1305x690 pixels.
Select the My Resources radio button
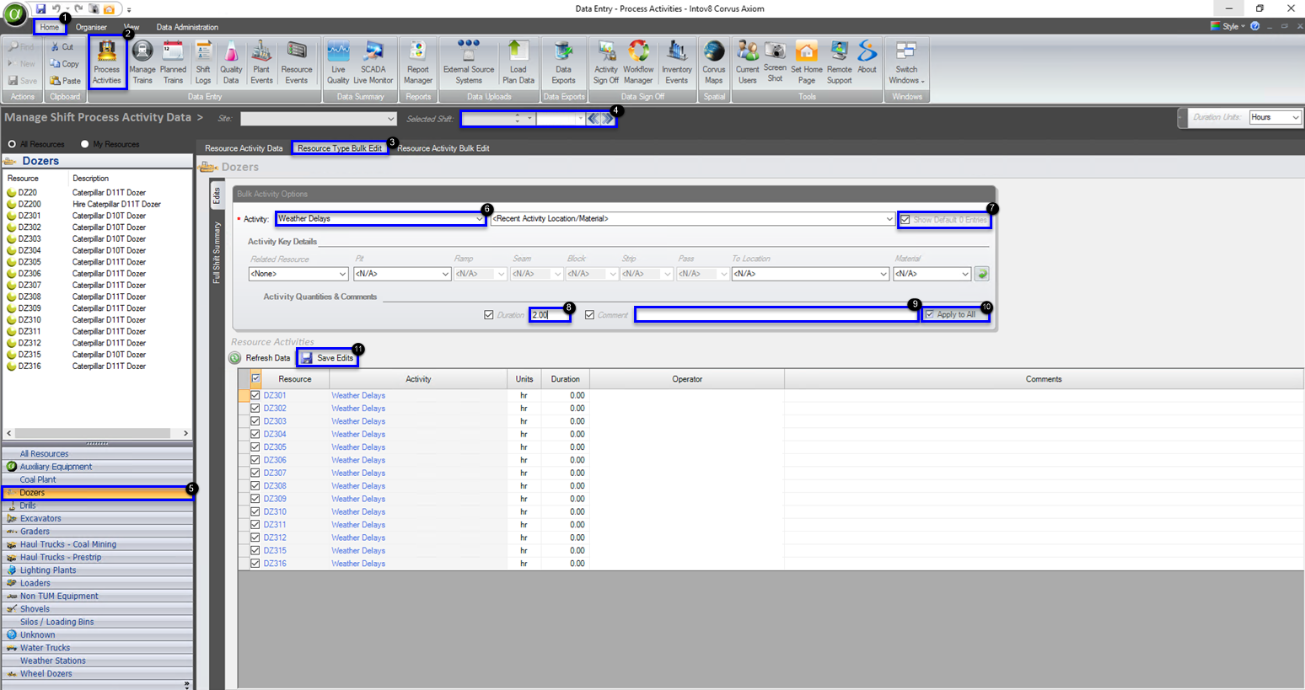click(x=84, y=144)
